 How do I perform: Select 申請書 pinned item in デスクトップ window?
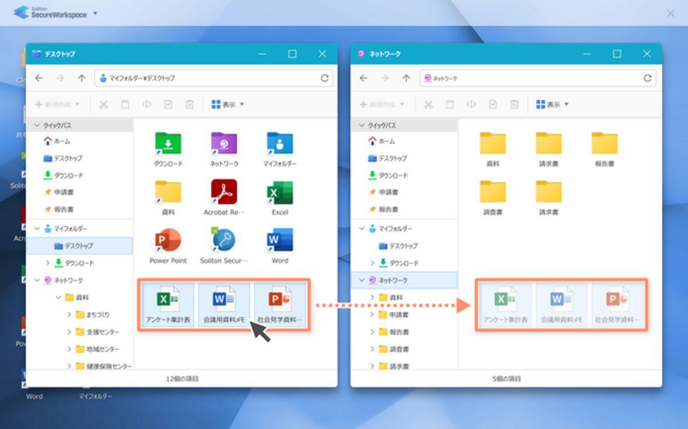coord(59,192)
